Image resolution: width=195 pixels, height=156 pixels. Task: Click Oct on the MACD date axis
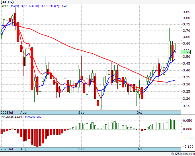tap(139, 149)
